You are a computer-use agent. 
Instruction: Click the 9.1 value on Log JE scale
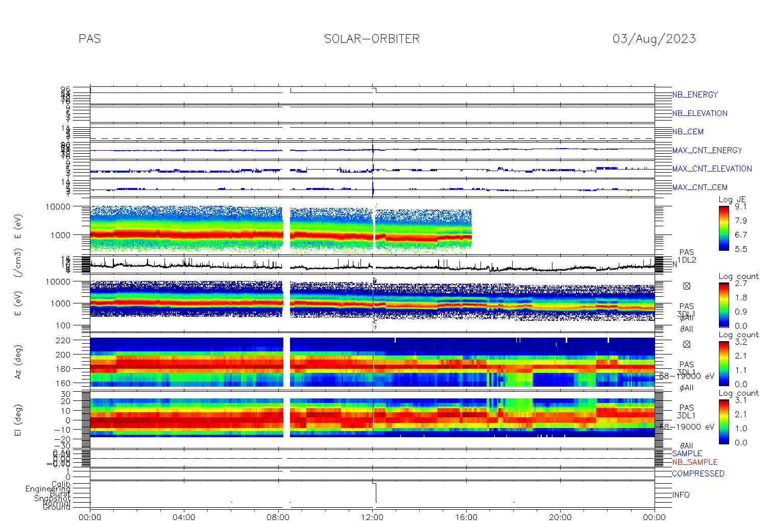click(x=740, y=207)
